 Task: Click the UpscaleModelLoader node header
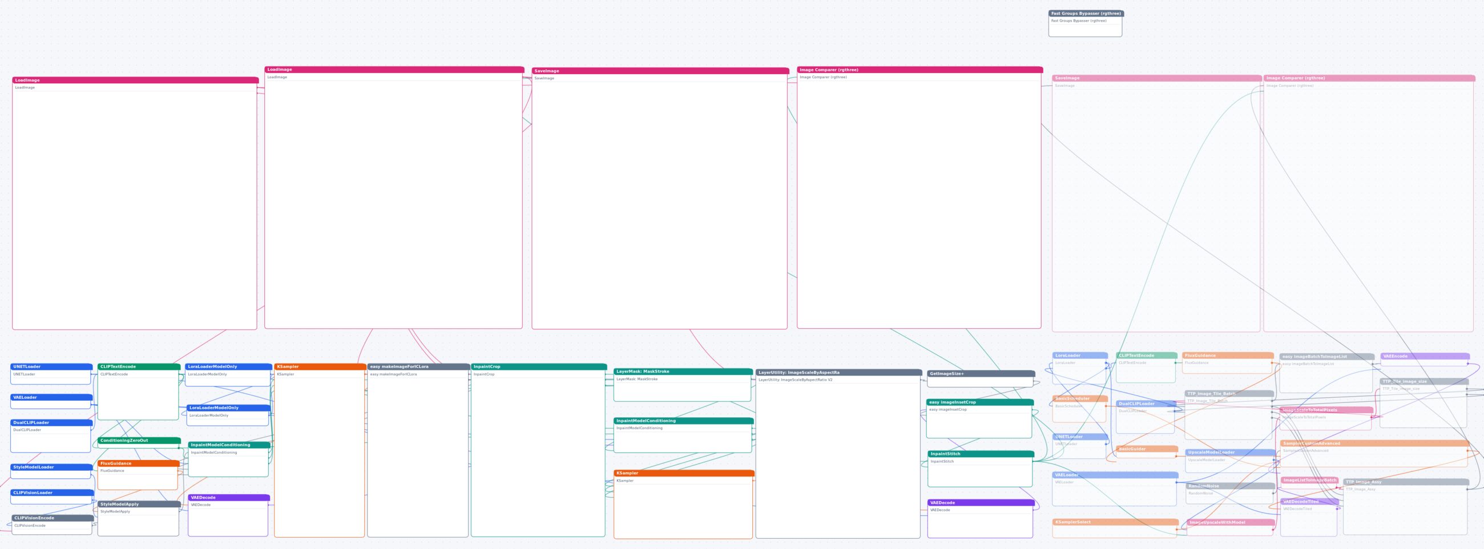point(1231,452)
